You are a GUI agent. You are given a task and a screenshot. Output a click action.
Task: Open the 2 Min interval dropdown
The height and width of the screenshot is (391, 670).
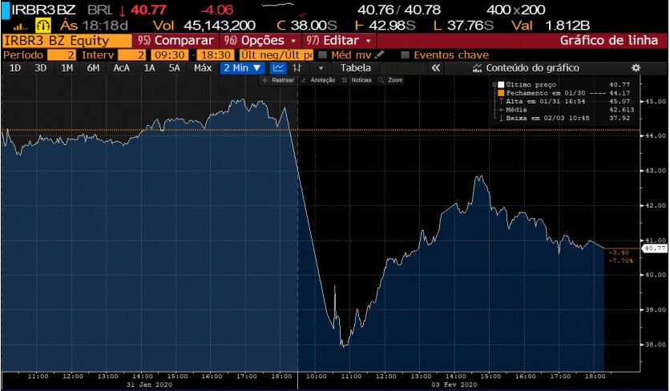[x=242, y=68]
